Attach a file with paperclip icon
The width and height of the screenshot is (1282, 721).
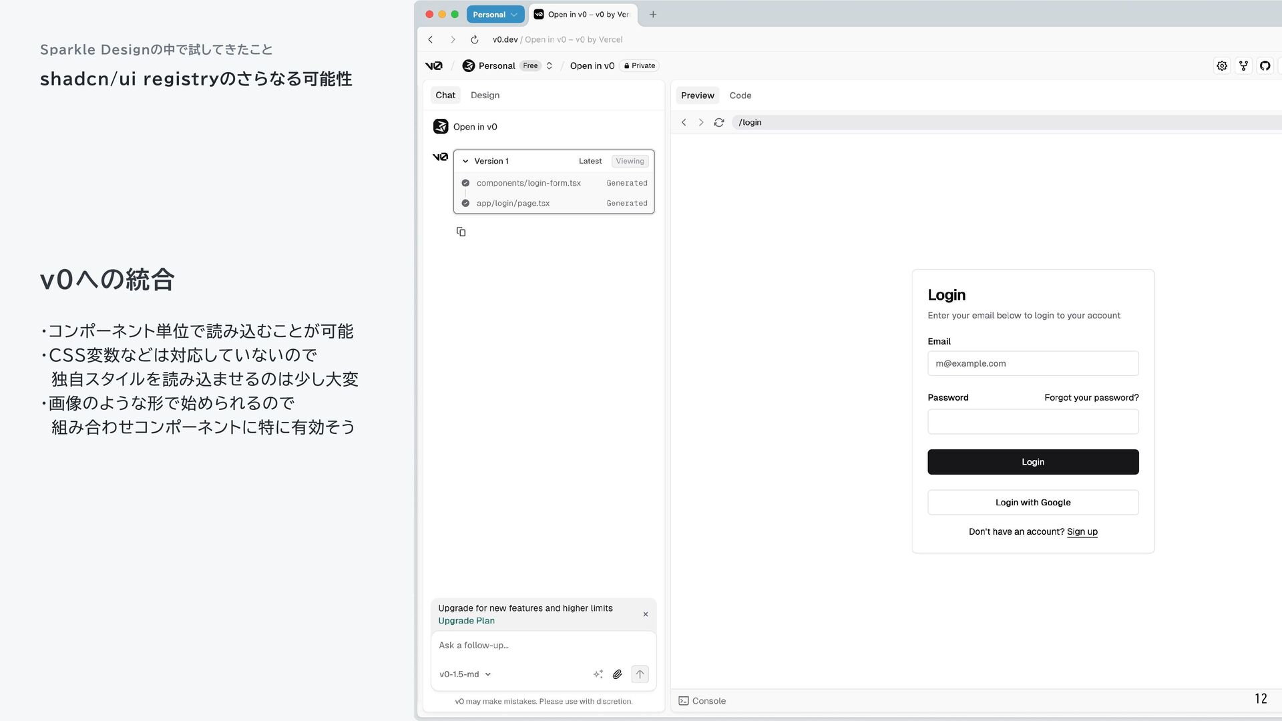tap(618, 674)
